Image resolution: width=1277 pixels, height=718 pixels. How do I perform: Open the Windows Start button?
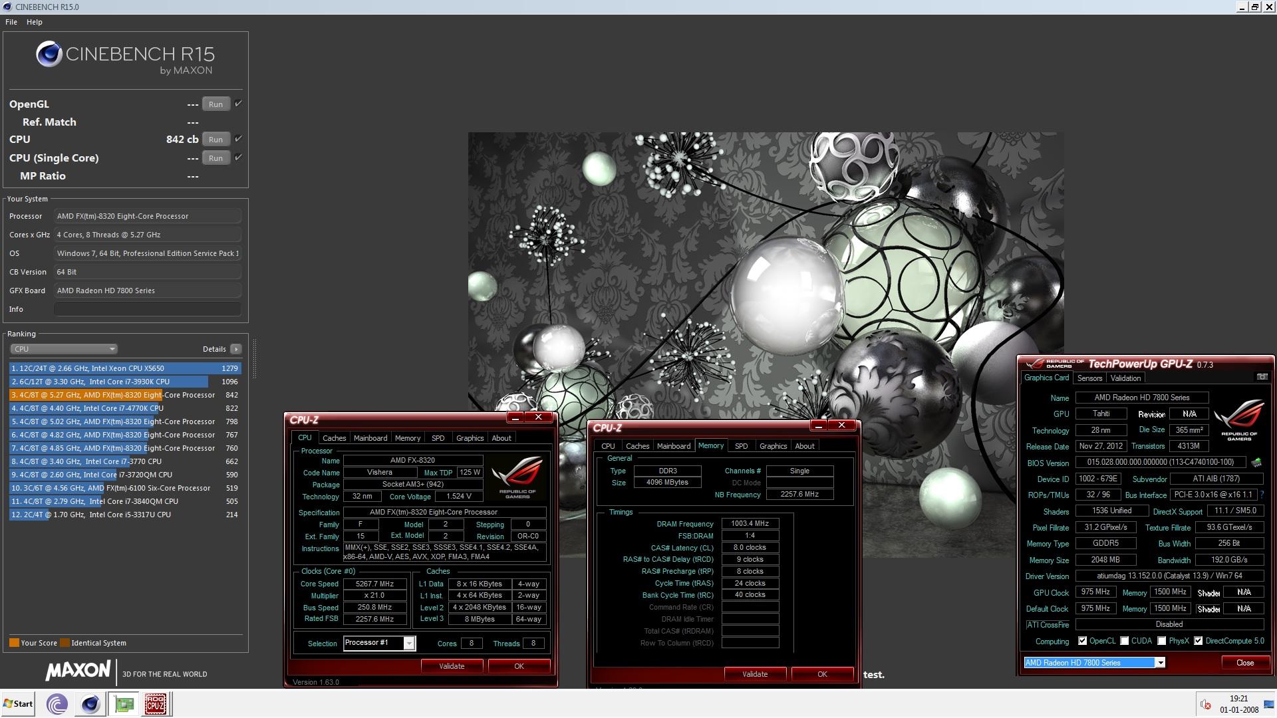click(x=18, y=703)
